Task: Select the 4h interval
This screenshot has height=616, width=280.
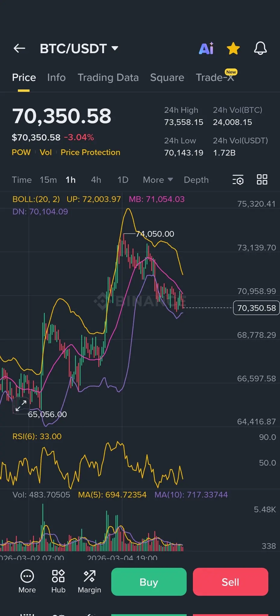Action: click(96, 180)
